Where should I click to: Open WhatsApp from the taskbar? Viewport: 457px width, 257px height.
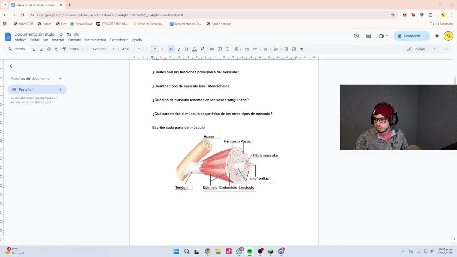click(x=239, y=251)
